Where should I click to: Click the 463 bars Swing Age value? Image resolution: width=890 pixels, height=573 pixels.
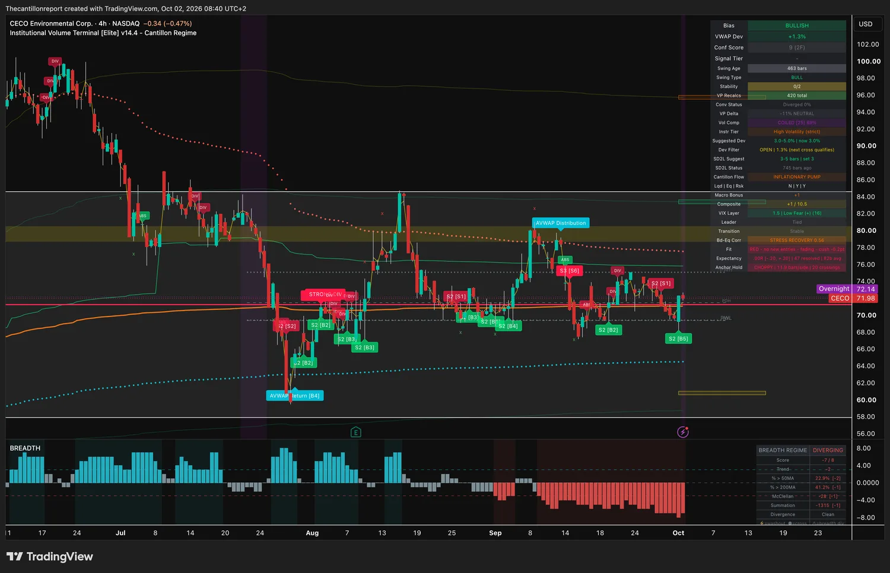click(x=797, y=68)
